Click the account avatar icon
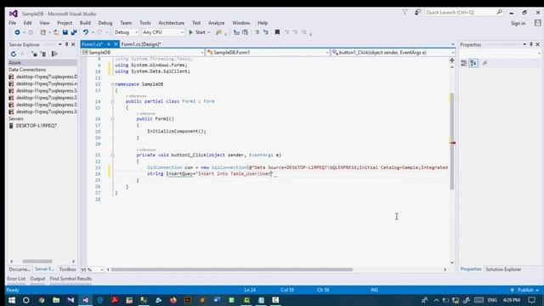Viewport: 544px width, 306px height. [537, 23]
